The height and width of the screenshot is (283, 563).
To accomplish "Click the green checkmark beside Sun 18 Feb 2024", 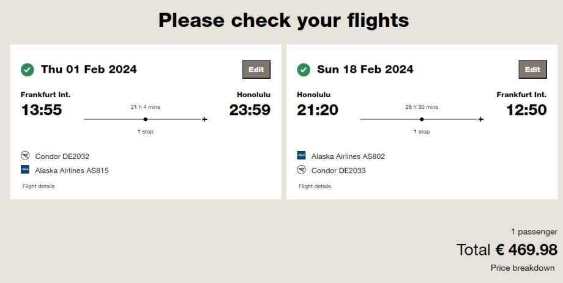I will click(304, 70).
